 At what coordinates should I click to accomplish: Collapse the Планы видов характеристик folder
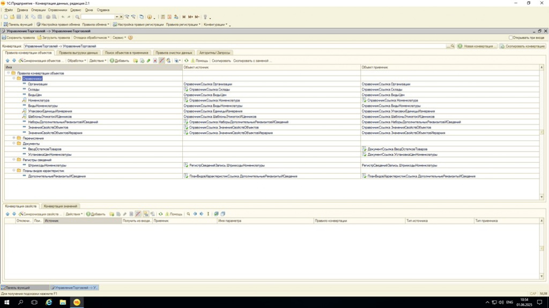(14, 170)
